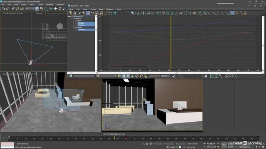This screenshot has width=266, height=149.
Task: Redo the action in main toolbar
Action: point(8,8)
